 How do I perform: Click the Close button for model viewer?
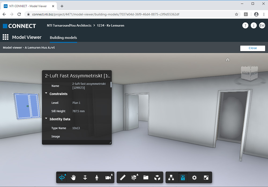pyautogui.click(x=252, y=48)
